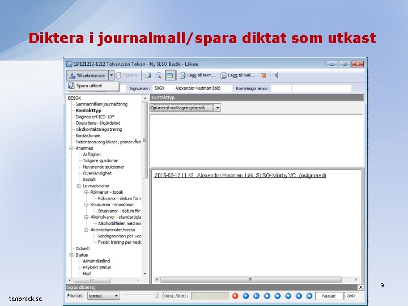Select Ärftlighet in the tree
Screen dimensions: 408x306
click(x=92, y=154)
